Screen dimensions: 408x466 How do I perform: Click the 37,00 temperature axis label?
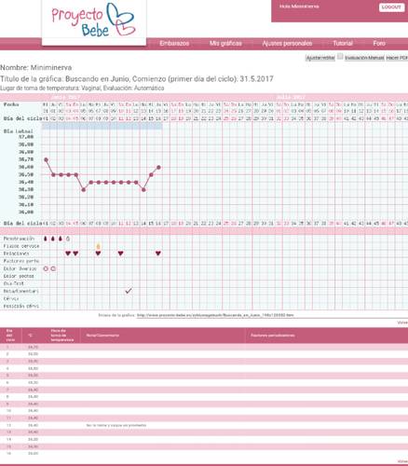point(26,137)
